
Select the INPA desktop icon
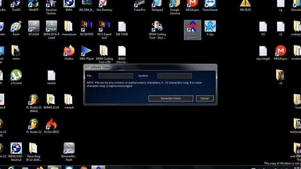(69, 6)
